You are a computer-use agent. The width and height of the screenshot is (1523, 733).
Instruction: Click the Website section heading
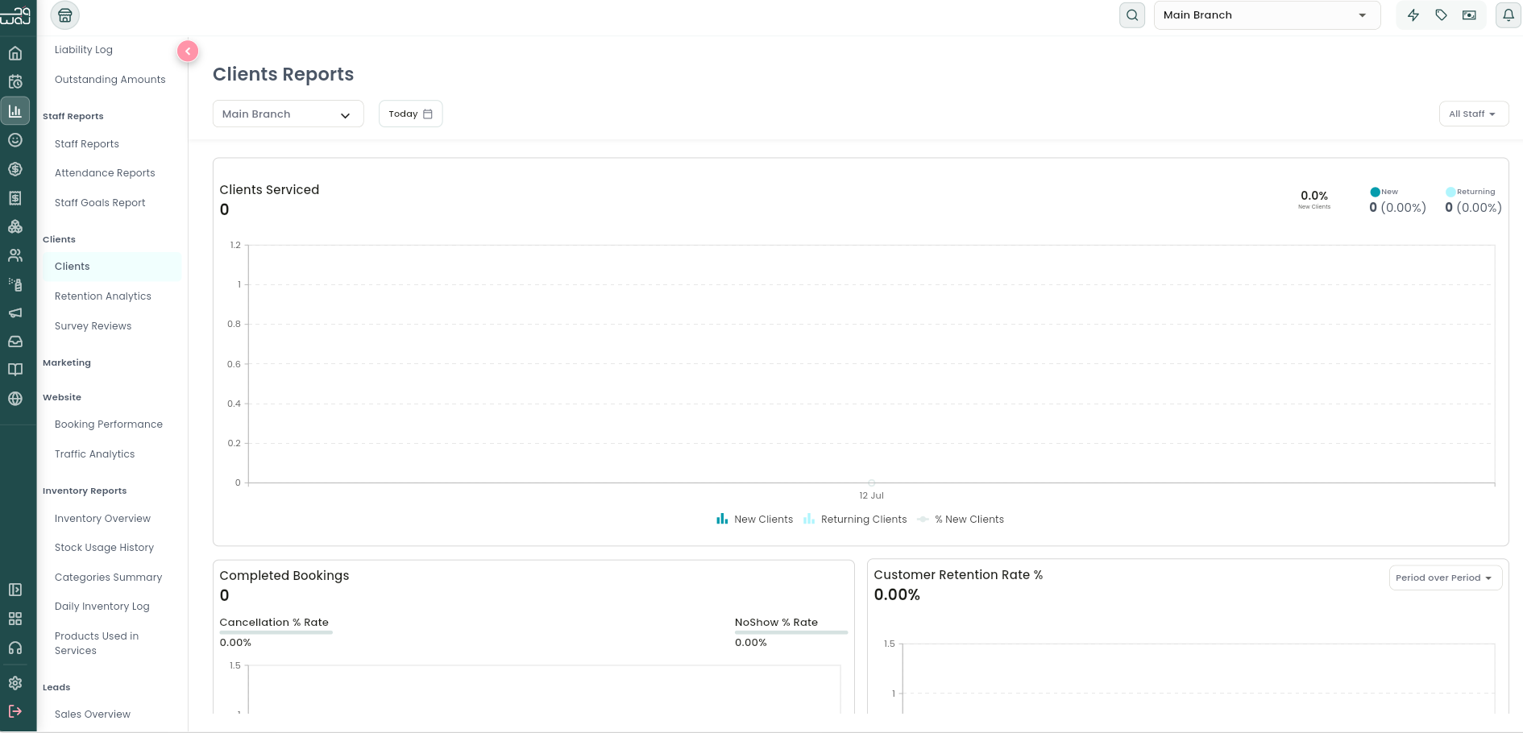click(x=62, y=398)
